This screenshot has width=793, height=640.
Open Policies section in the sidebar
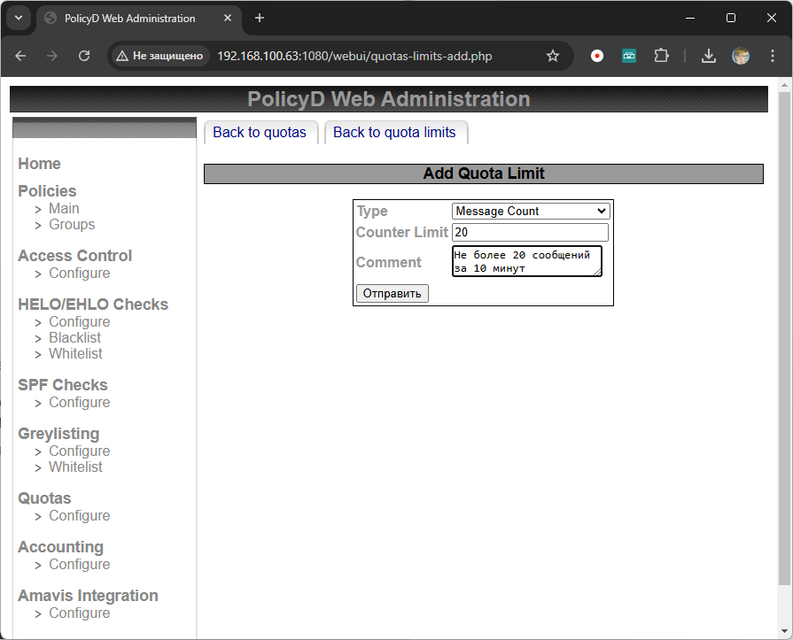47,191
